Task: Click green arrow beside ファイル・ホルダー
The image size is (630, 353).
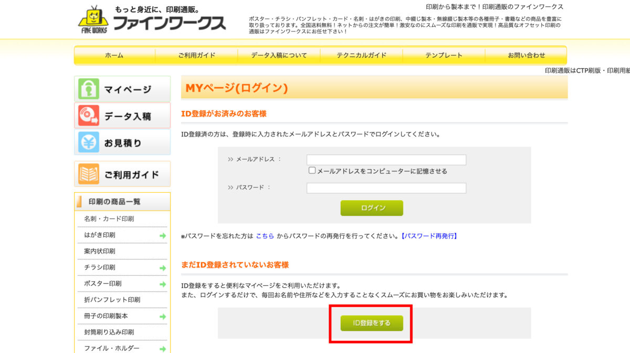Action: click(x=163, y=349)
